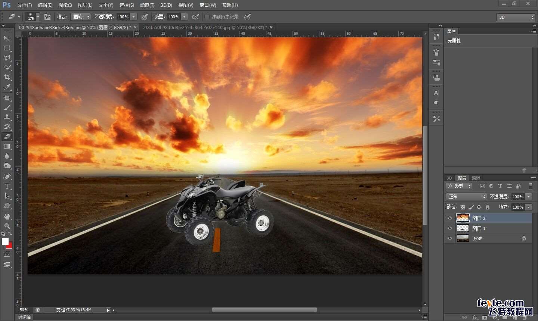Toggle lock transparent pixels
This screenshot has height=321, width=538.
(463, 207)
